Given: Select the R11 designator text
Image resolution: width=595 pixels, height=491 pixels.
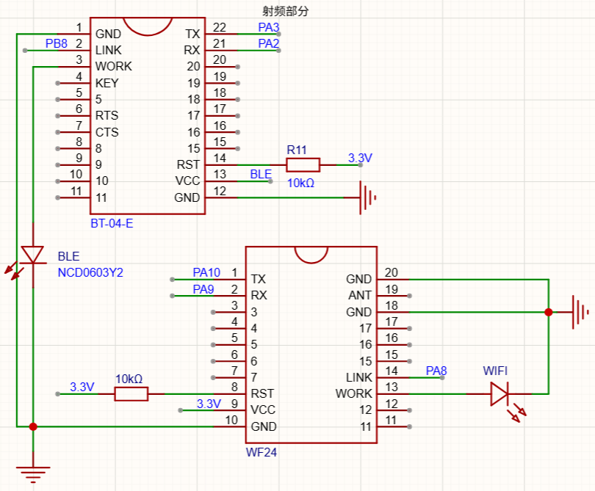Looking at the screenshot, I should [297, 150].
